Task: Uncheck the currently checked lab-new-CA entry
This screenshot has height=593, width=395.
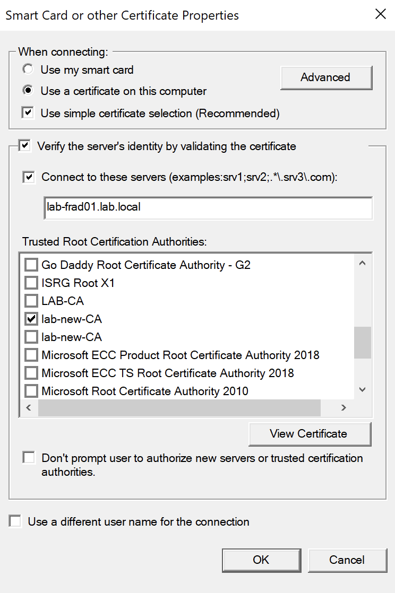Action: (x=32, y=319)
